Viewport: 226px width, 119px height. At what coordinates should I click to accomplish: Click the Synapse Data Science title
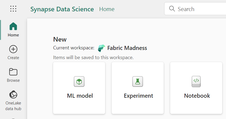[x=62, y=9]
